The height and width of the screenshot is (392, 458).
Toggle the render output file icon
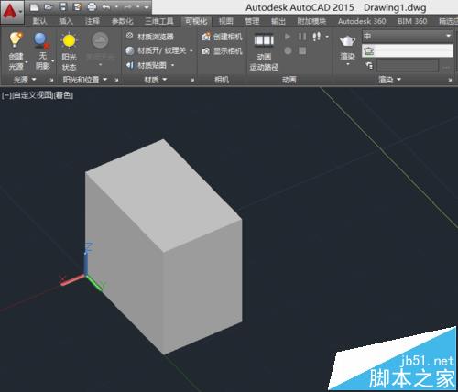coord(369,65)
